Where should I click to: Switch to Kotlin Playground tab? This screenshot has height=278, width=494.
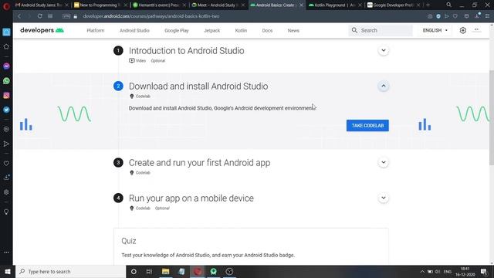click(335, 5)
